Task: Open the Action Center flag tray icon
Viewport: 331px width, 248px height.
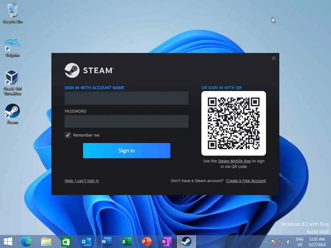Action: pos(273,242)
